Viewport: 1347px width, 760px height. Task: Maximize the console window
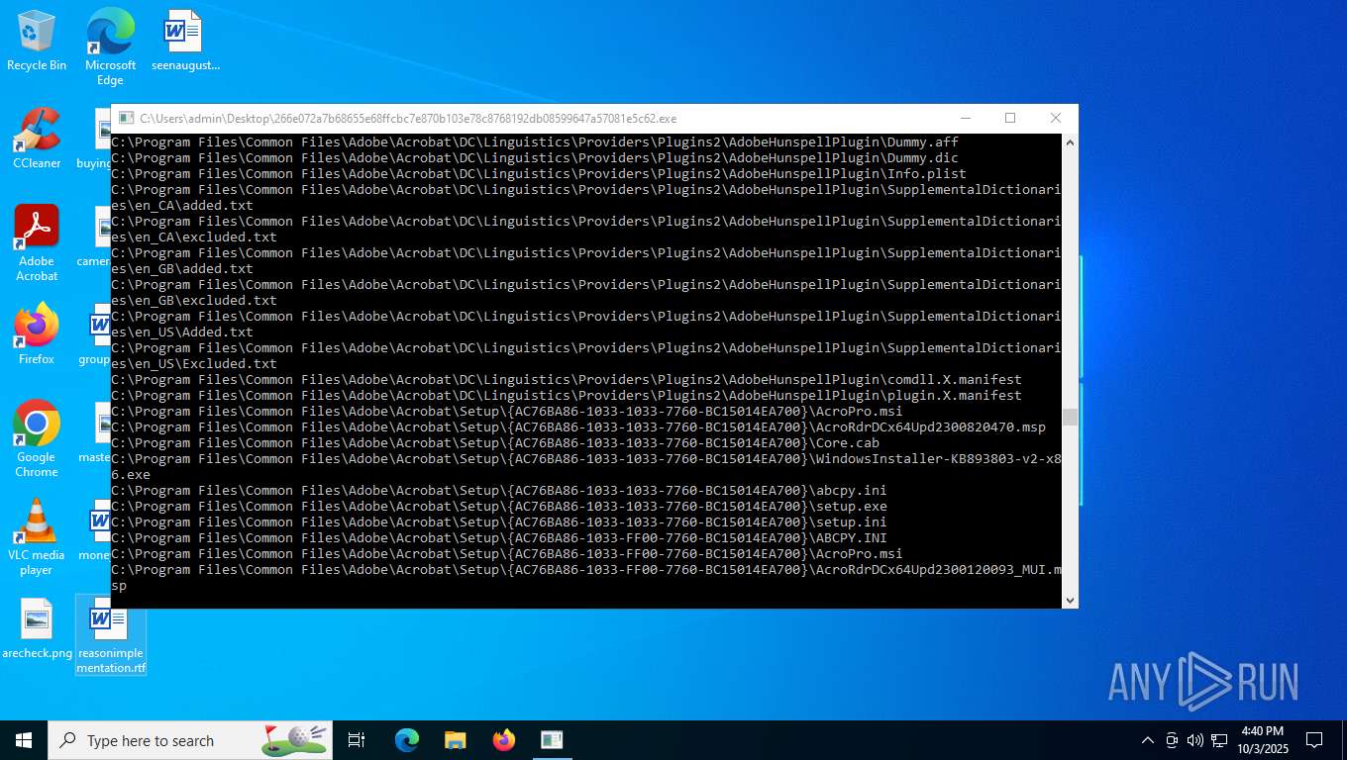click(x=1010, y=118)
